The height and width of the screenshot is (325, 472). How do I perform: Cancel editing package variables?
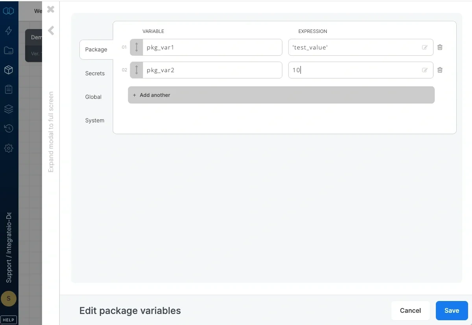point(410,310)
